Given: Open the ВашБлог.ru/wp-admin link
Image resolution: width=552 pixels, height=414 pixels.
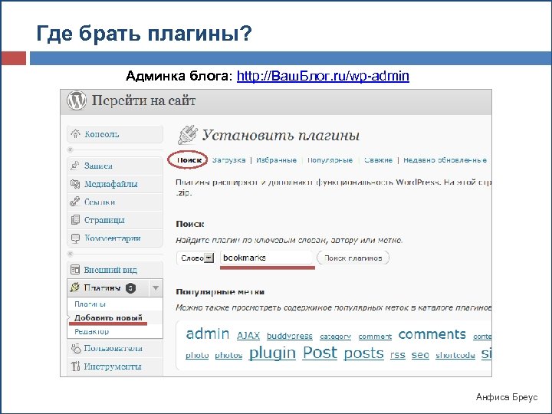Looking at the screenshot, I should (323, 76).
